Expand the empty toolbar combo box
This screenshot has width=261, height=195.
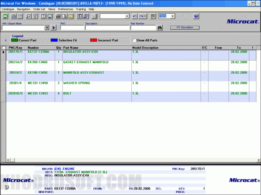click(x=127, y=16)
